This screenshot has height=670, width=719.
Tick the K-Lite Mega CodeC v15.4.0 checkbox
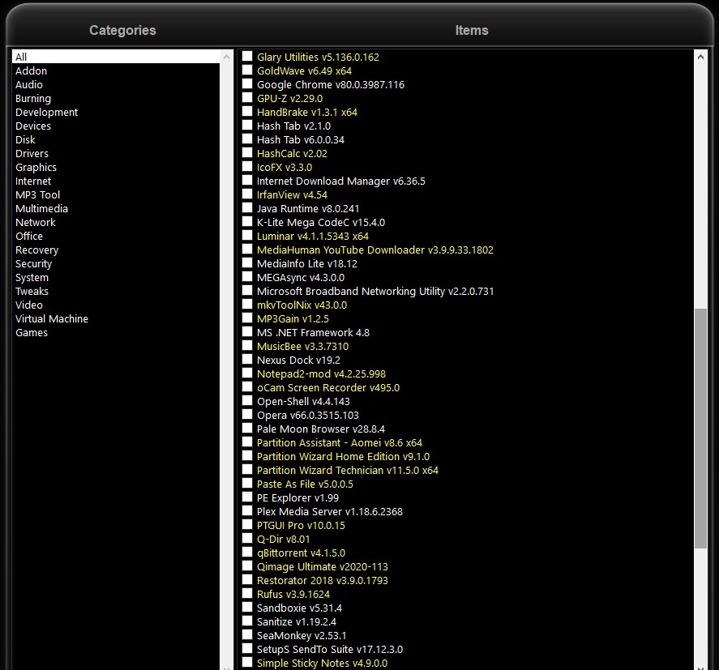(x=247, y=221)
